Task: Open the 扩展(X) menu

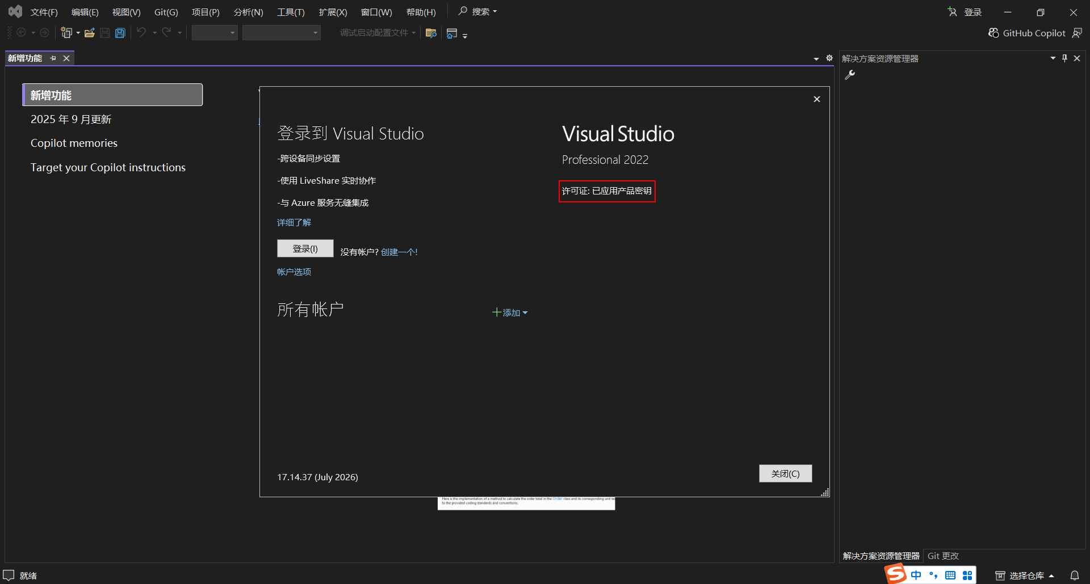Action: click(x=333, y=12)
